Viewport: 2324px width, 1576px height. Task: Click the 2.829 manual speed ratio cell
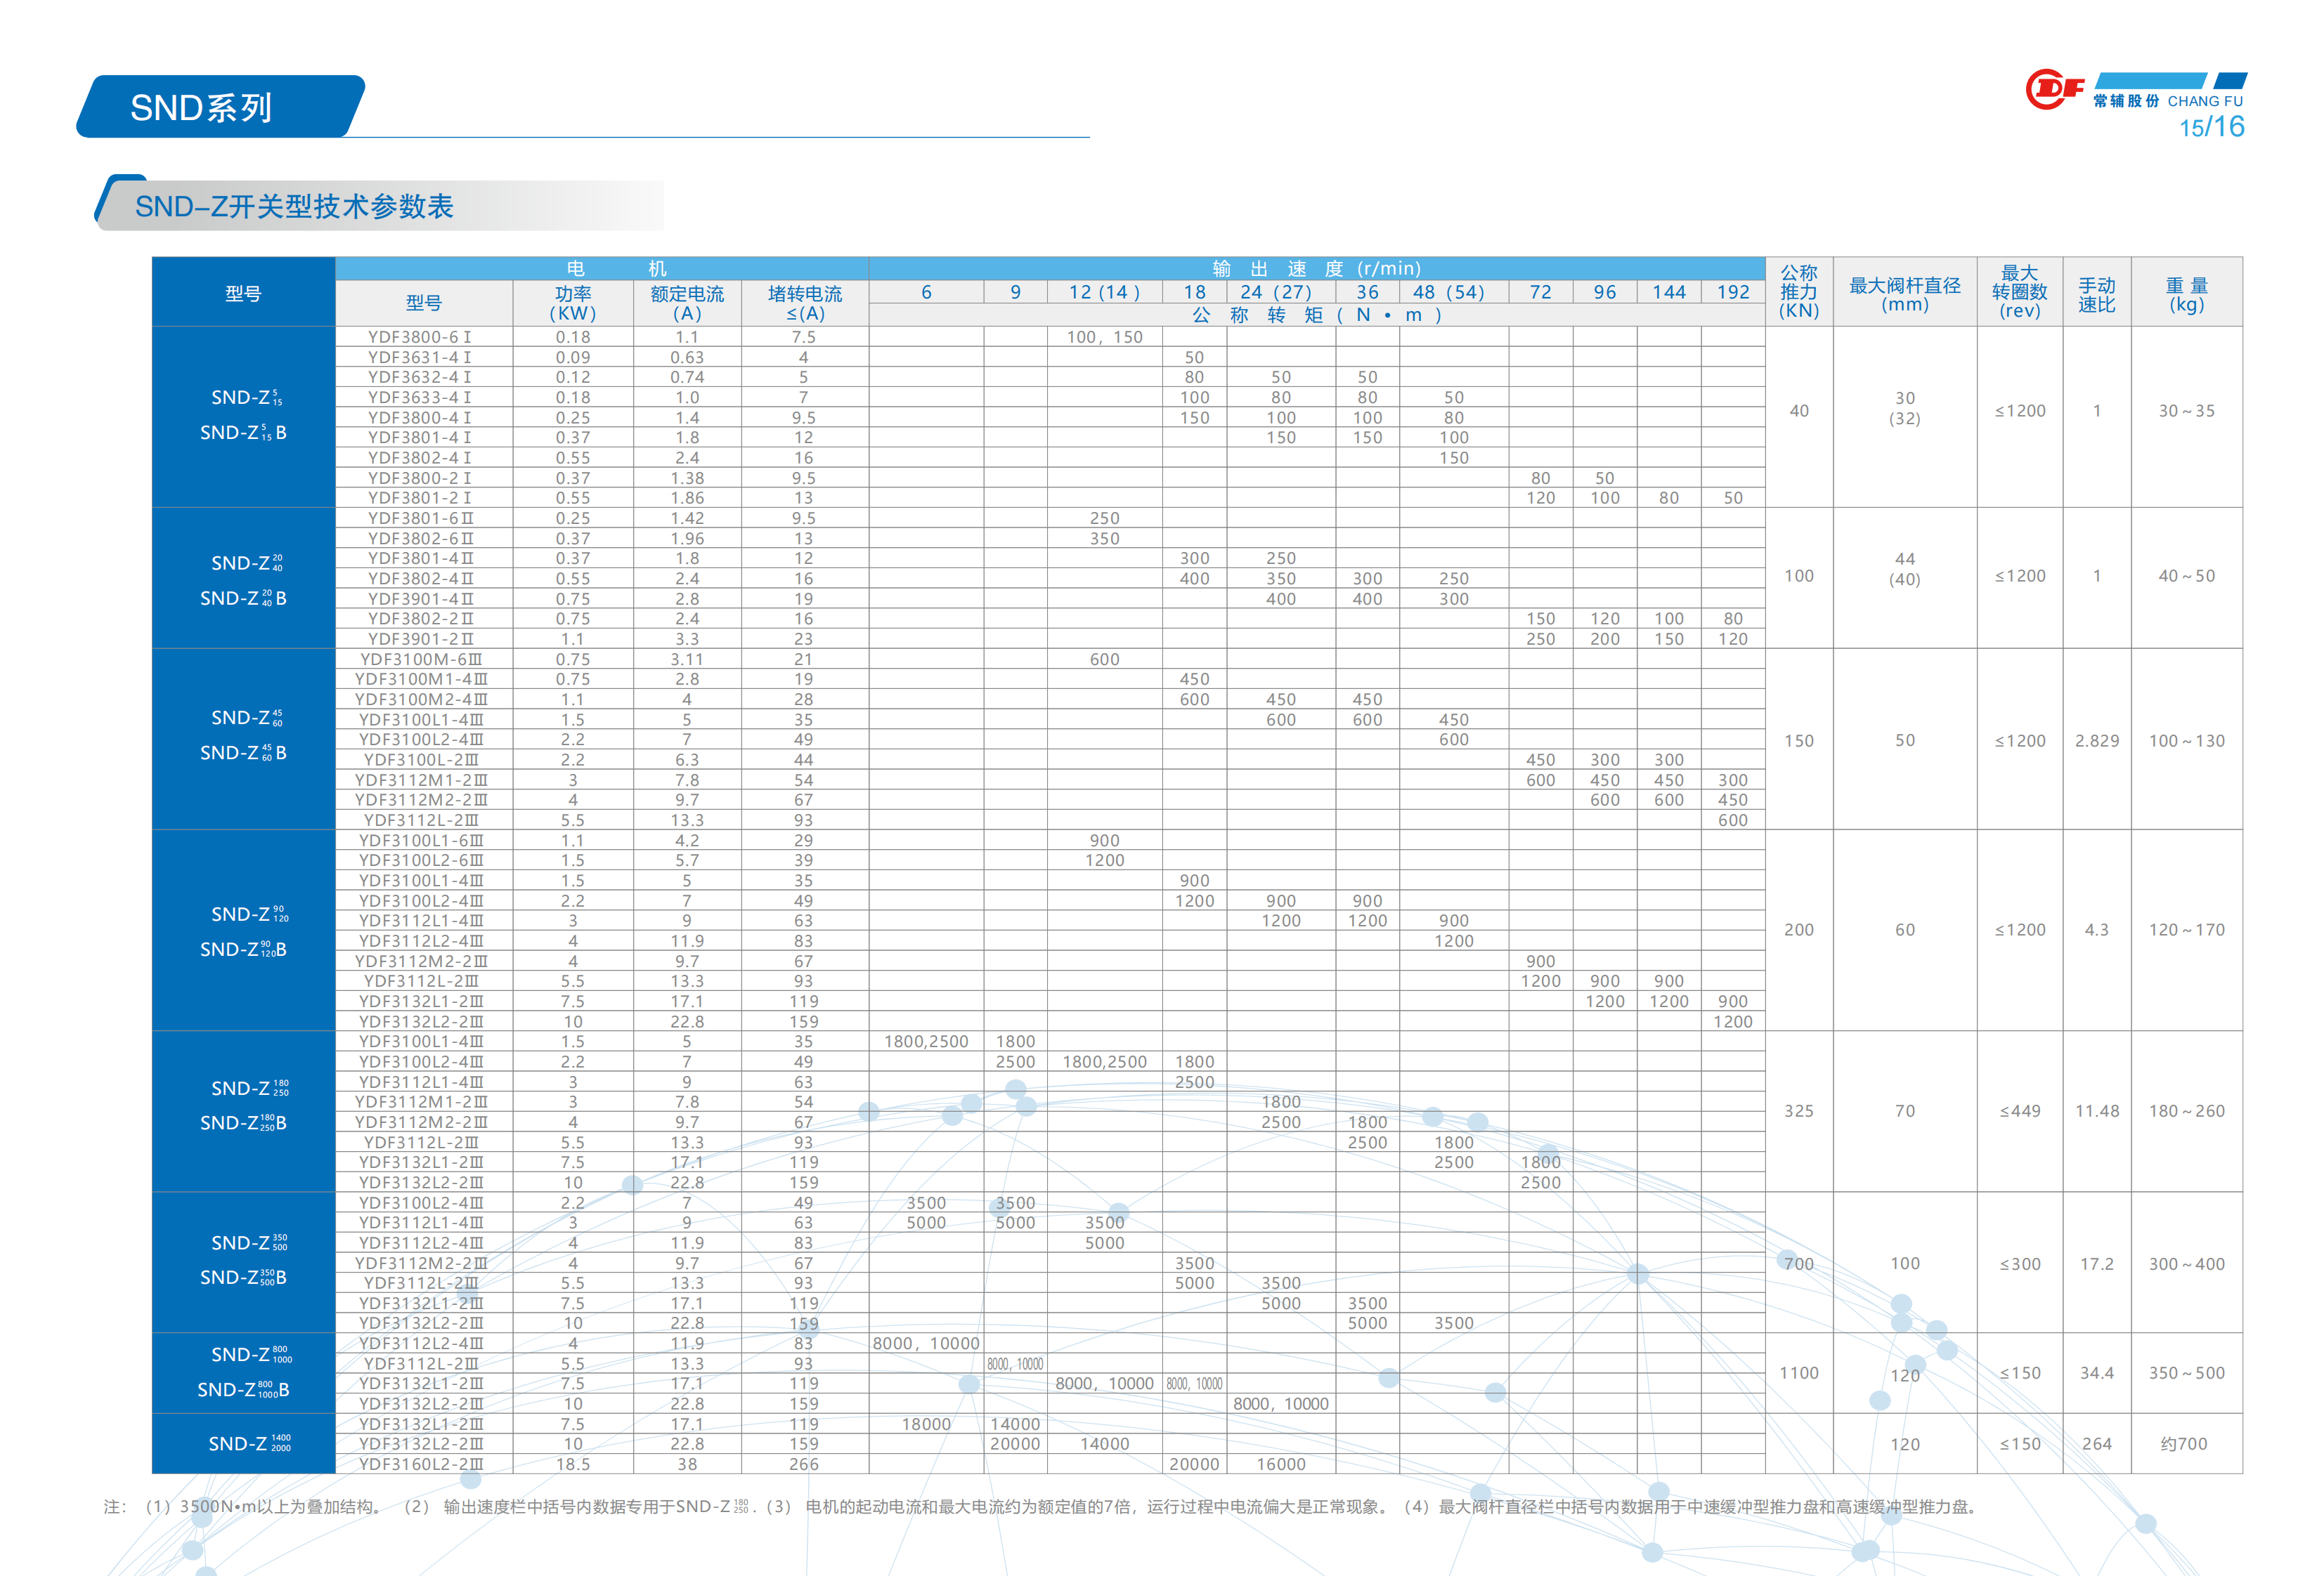pyautogui.click(x=2096, y=740)
